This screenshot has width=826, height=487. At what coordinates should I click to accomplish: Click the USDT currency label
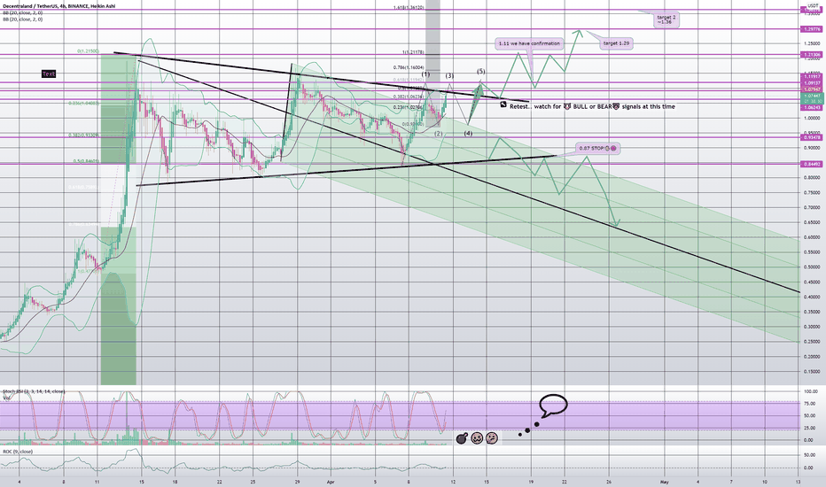(x=814, y=5)
